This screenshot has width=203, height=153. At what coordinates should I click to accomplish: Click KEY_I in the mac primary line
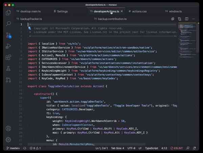[x=140, y=133]
